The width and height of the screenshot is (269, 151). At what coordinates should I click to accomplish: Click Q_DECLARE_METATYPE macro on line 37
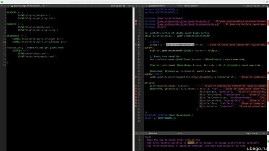click(157, 115)
